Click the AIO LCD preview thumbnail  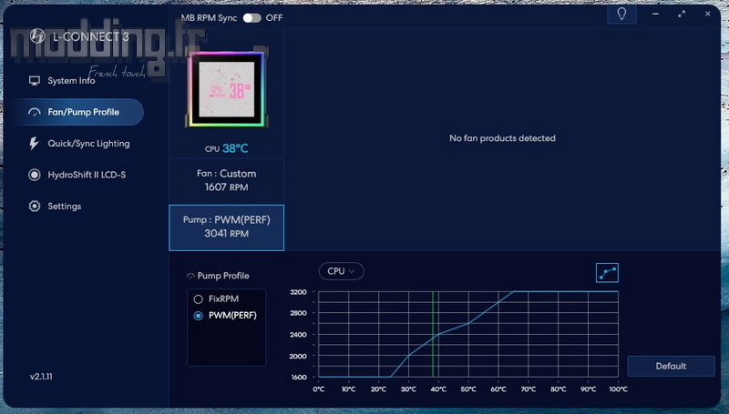pyautogui.click(x=226, y=91)
